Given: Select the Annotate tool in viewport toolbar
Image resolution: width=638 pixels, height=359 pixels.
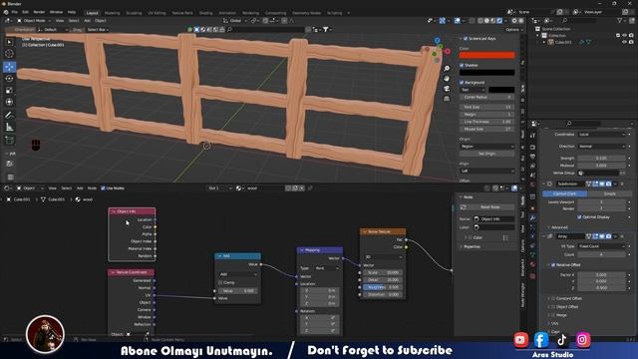Looking at the screenshot, I should tap(9, 116).
